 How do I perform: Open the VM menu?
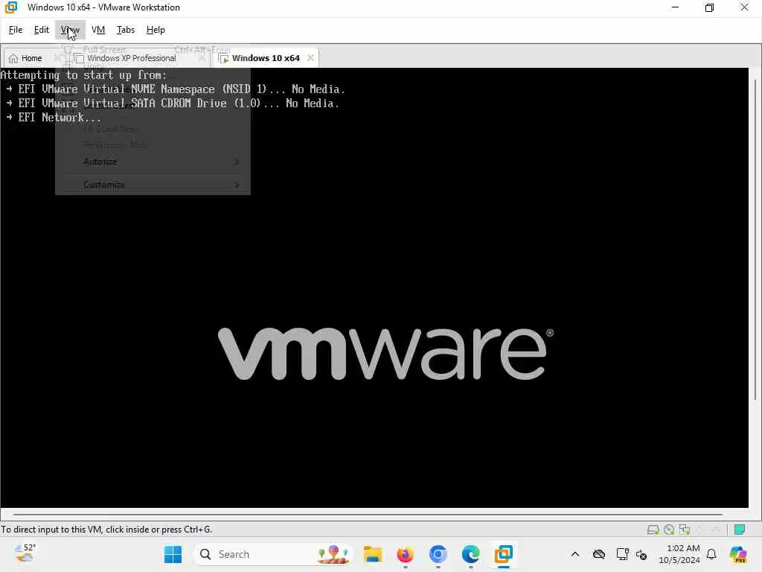(x=98, y=30)
